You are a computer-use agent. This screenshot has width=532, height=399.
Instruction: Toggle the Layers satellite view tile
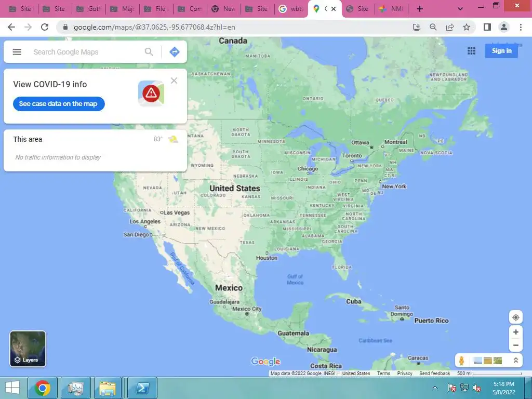tap(28, 349)
